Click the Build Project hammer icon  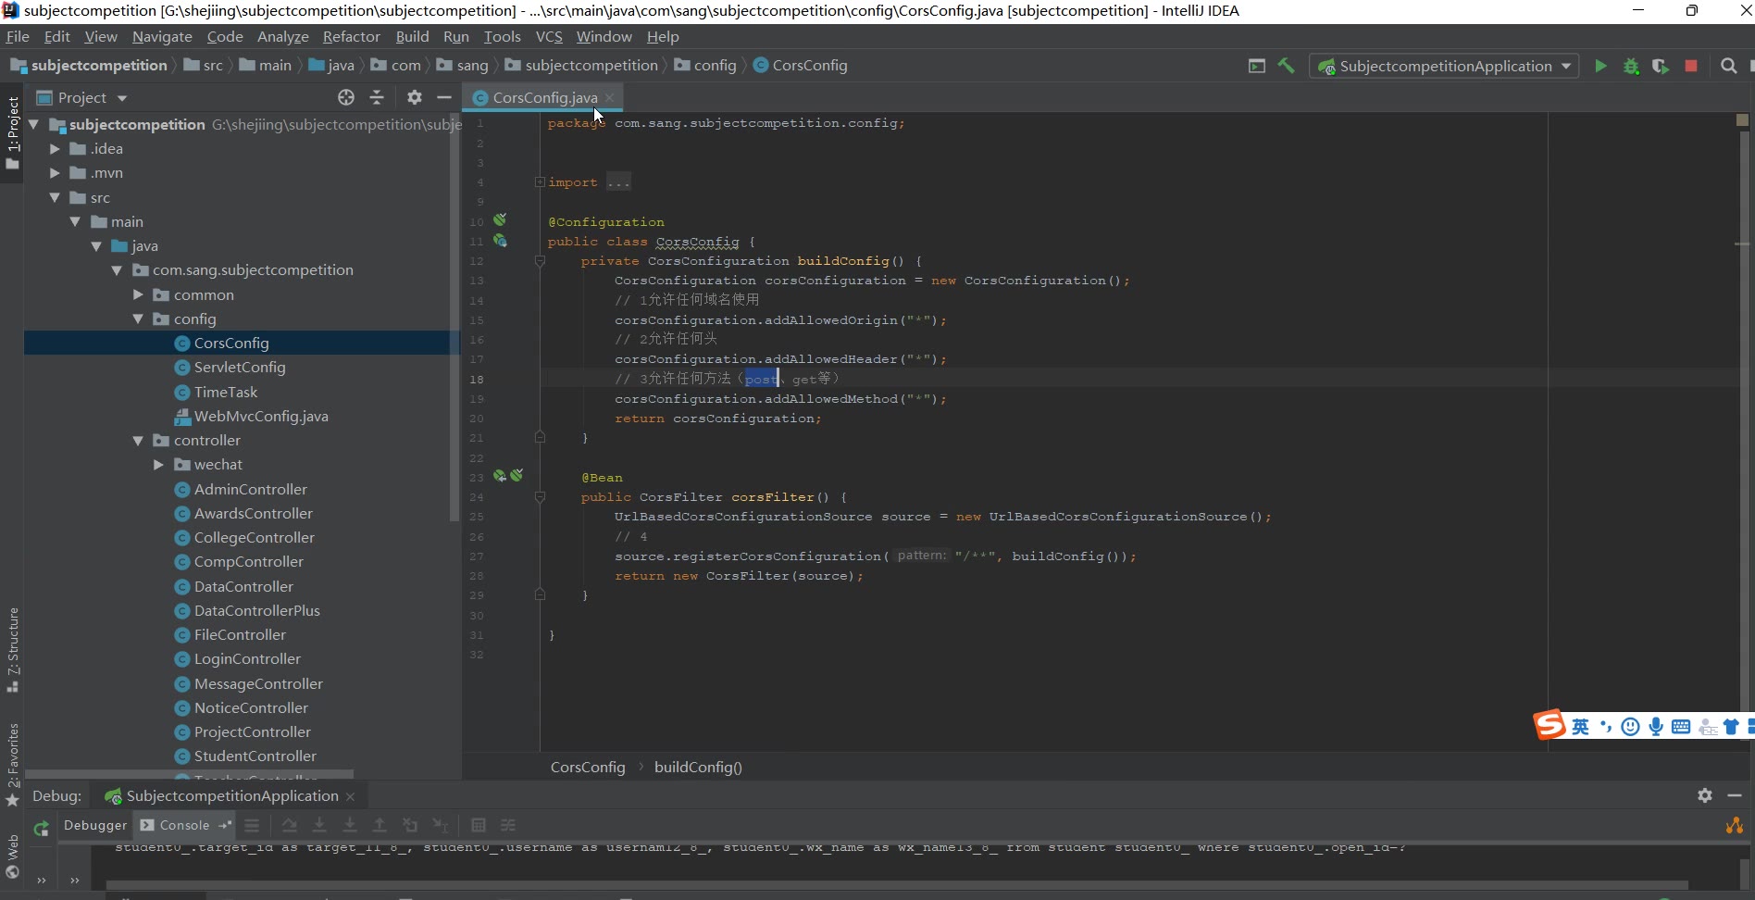(1286, 66)
